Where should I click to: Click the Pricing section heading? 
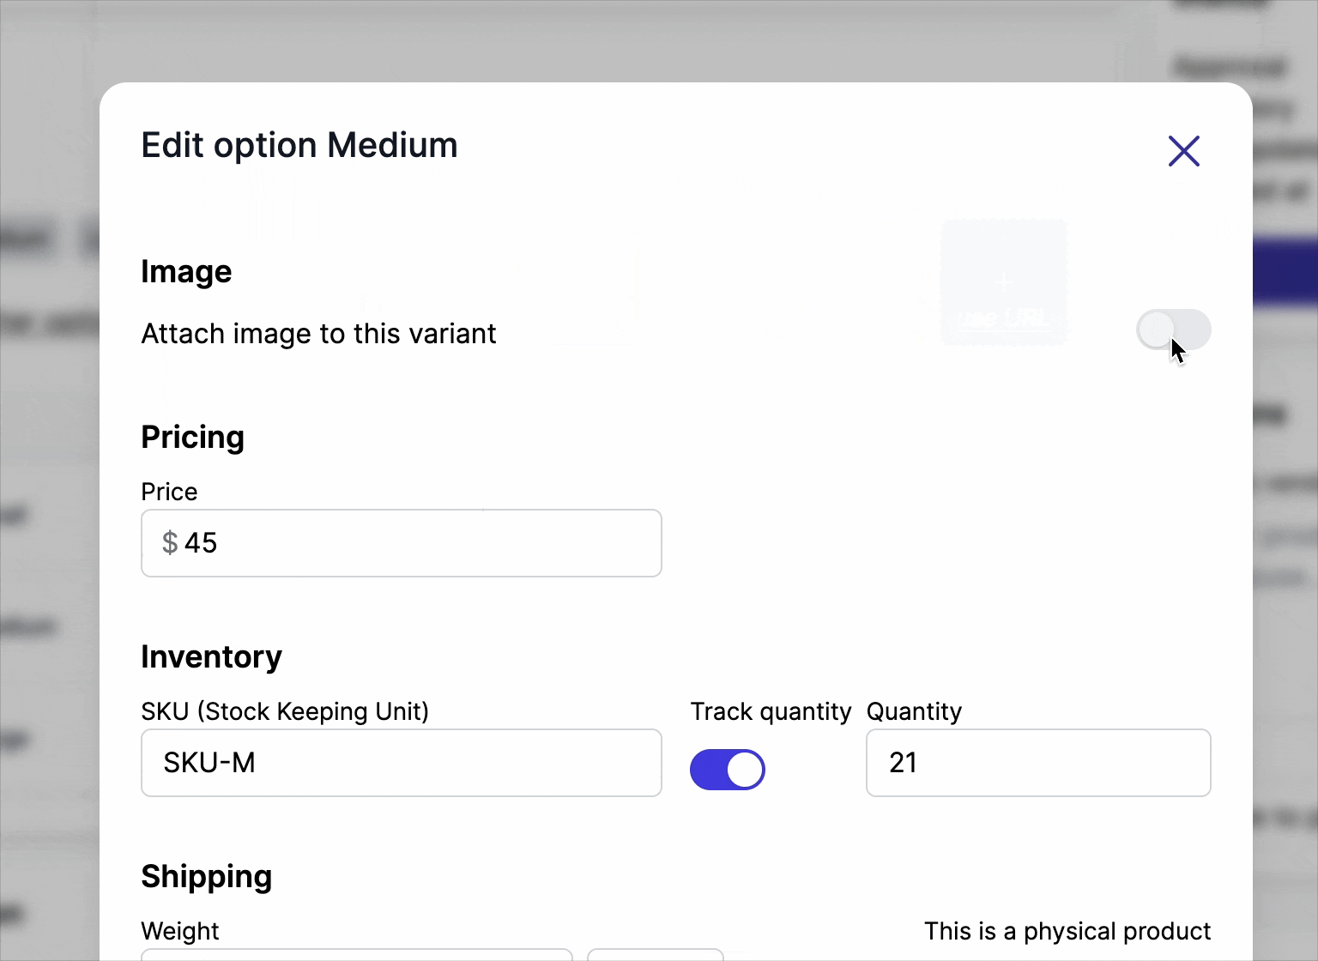pos(192,437)
